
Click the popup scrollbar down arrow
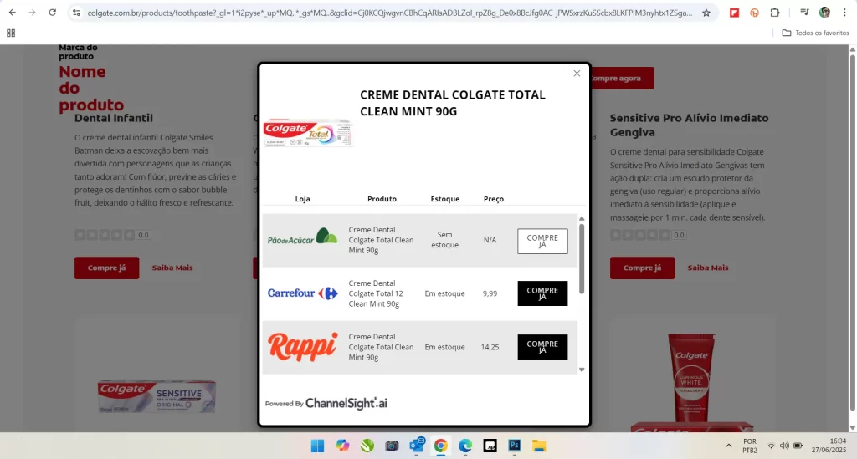582,370
